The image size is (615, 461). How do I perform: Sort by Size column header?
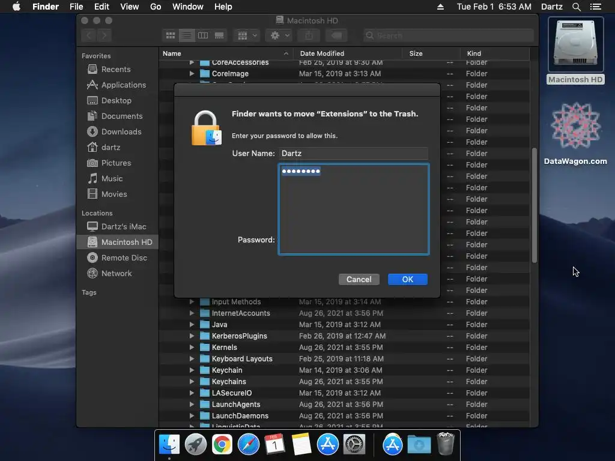[x=431, y=53]
